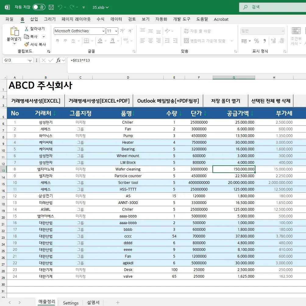Click the 거래명세서생성[EXCEL] button

point(36,101)
